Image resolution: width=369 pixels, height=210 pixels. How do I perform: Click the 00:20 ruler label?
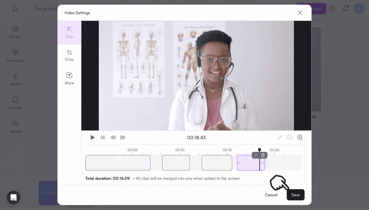point(274,150)
